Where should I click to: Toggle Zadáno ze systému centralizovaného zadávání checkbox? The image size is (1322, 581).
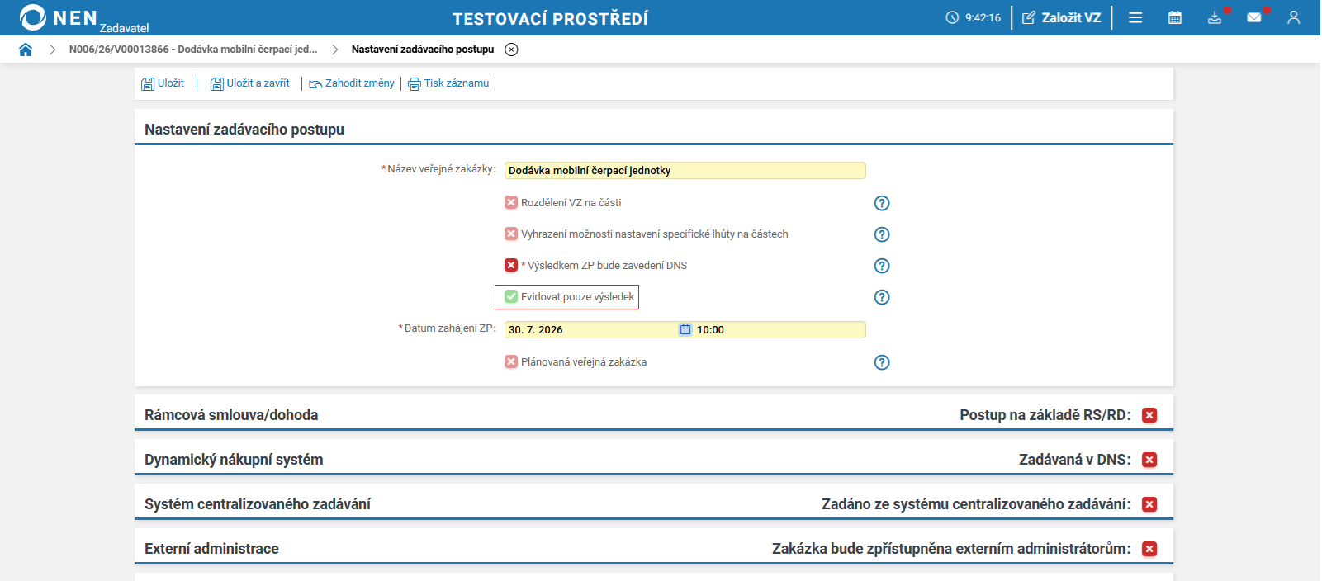click(1149, 504)
